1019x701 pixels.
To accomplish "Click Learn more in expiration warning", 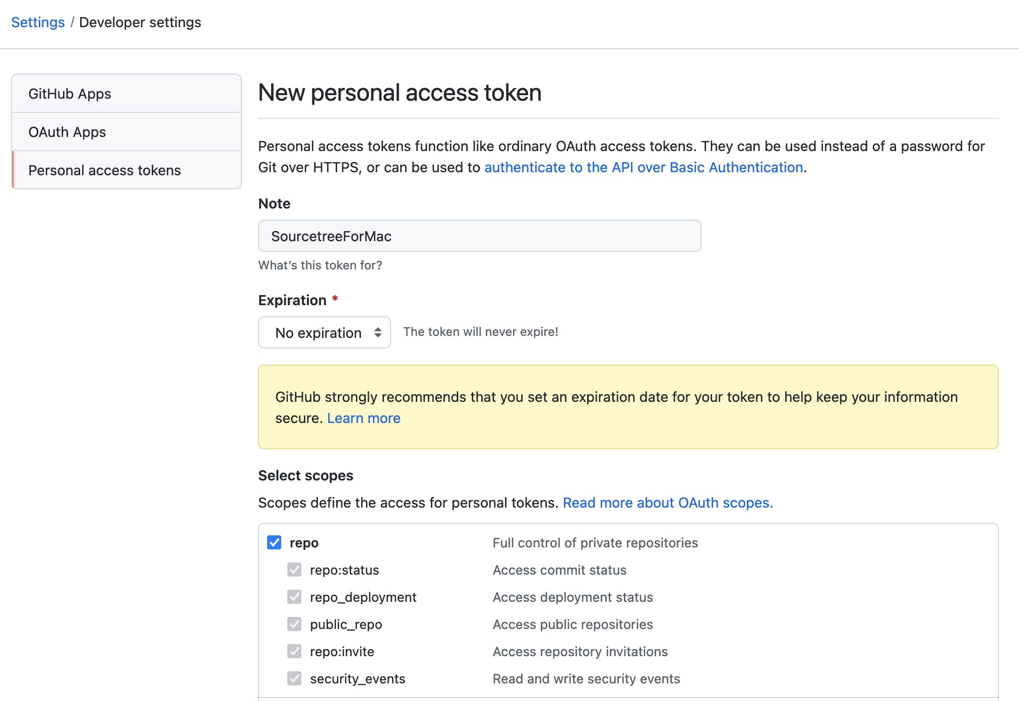I will point(363,418).
